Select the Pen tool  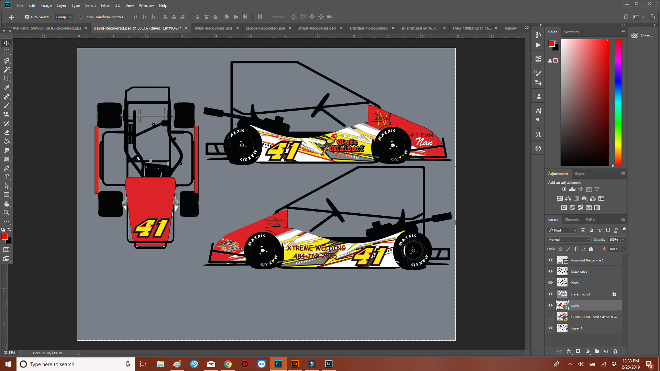click(x=7, y=168)
